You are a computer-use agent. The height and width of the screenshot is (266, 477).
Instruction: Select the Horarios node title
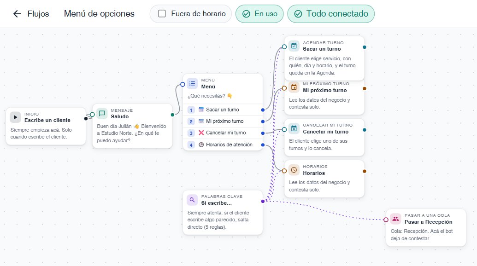[x=314, y=173]
